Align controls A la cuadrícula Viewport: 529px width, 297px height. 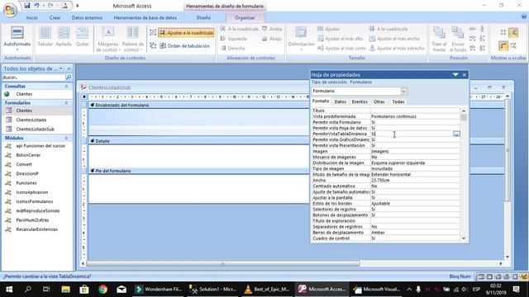pyautogui.click(x=239, y=29)
